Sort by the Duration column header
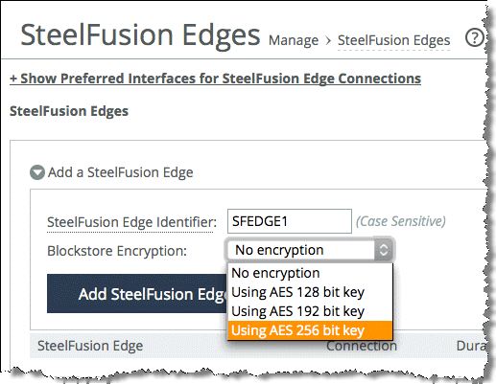The height and width of the screenshot is (384, 496). 471,346
